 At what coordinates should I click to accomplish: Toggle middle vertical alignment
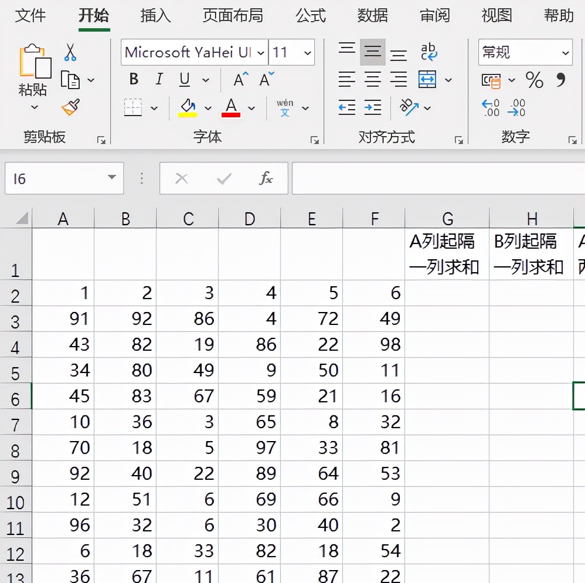[372, 52]
